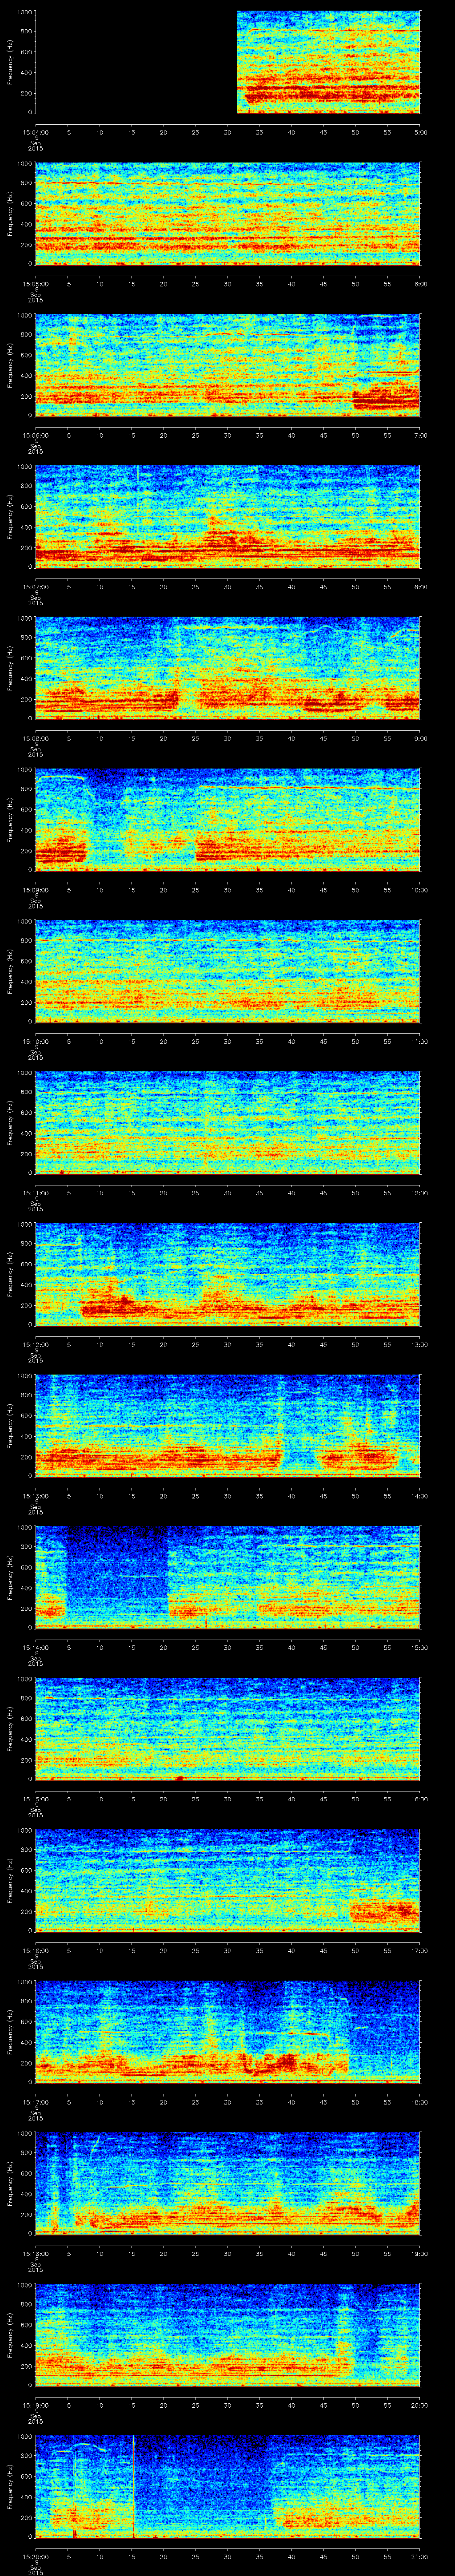Pick the spectrogram panel starting at 15:12:00

228,1274
